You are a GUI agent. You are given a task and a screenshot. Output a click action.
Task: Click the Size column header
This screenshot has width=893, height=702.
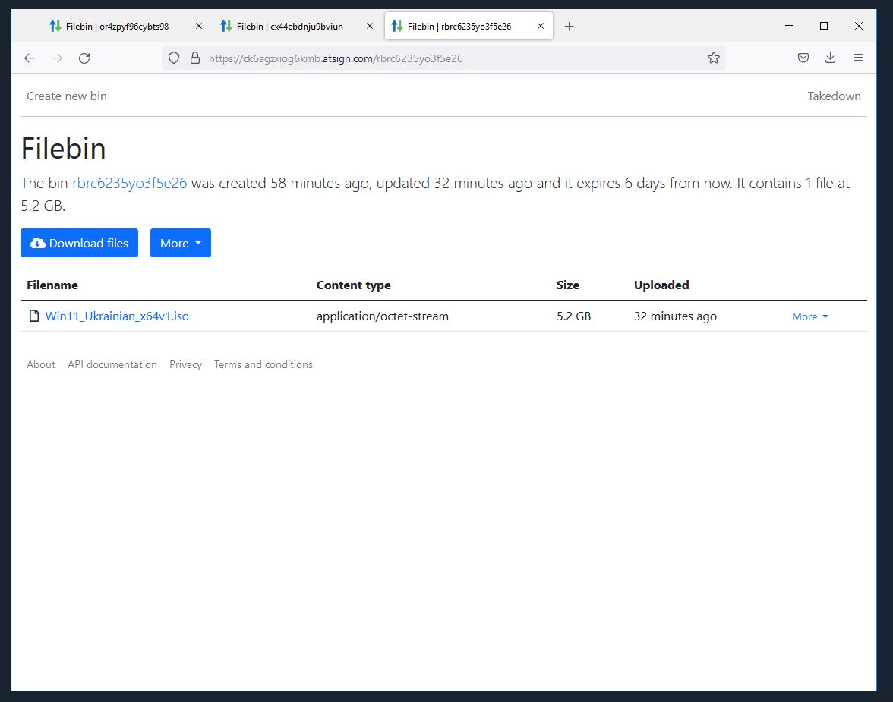point(568,285)
